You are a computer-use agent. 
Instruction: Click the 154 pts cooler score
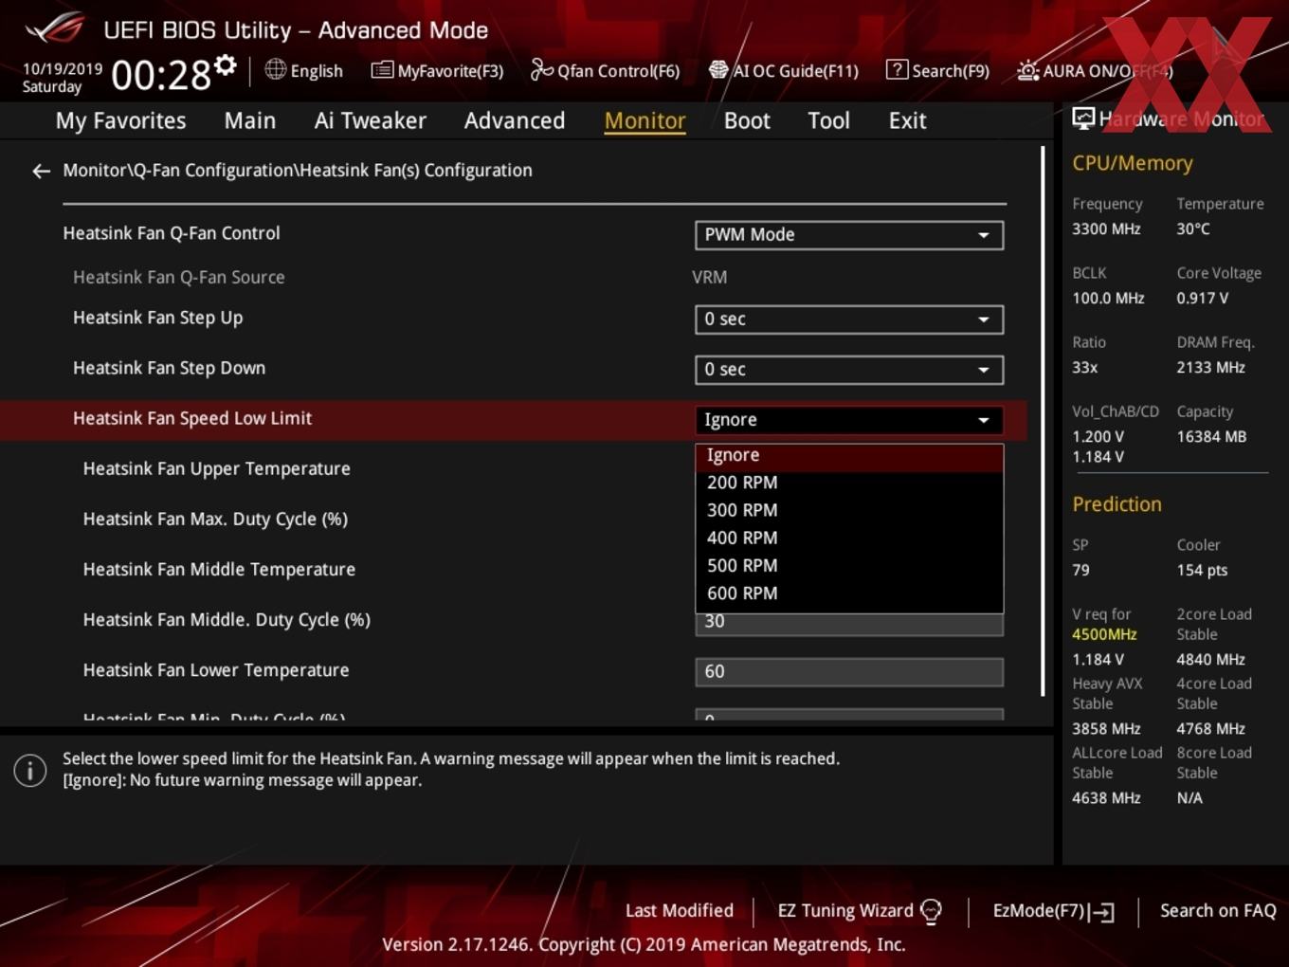1202,571
